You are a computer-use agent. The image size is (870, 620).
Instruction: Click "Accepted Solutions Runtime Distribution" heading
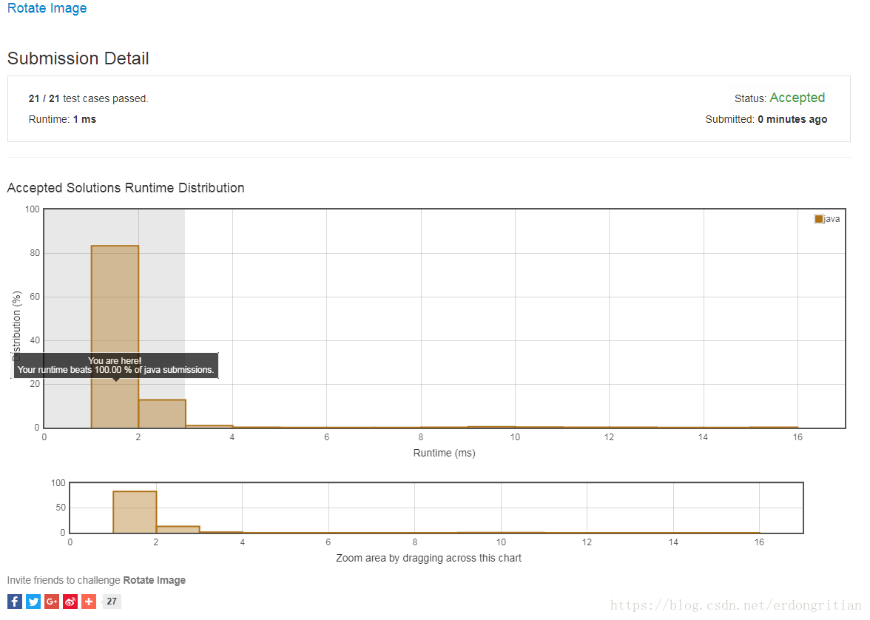coord(126,188)
